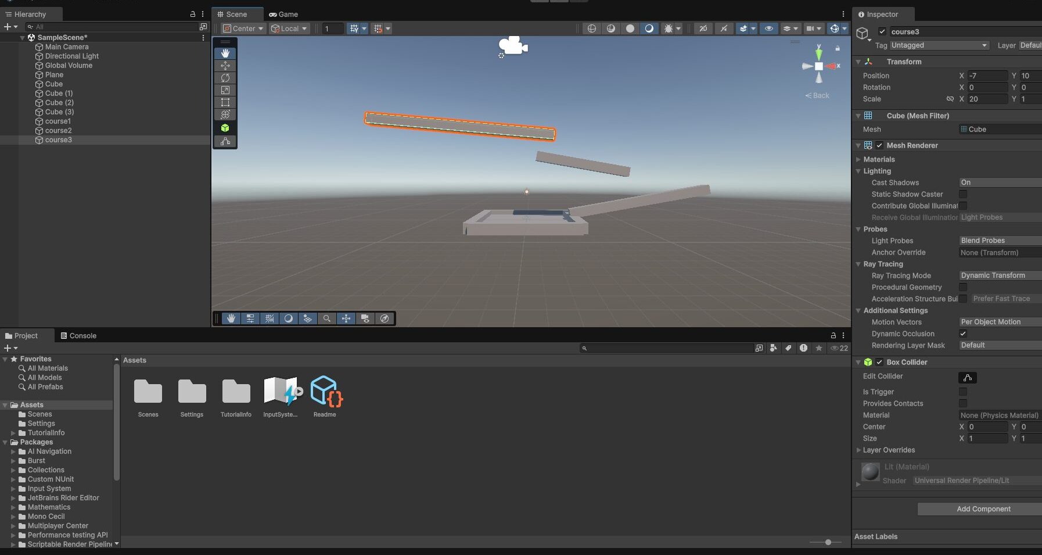Open scene camera settings dropdown

(x=814, y=28)
